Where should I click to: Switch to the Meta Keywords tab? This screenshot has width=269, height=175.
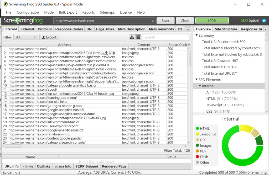(161, 29)
